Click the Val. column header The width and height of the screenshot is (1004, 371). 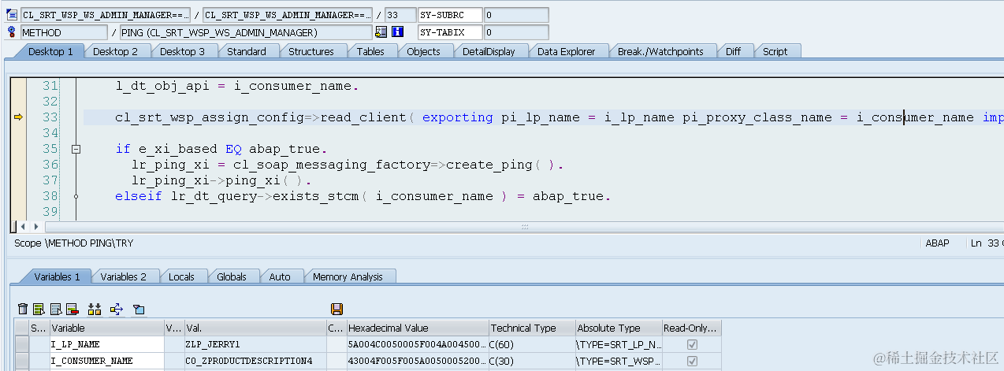(x=255, y=328)
